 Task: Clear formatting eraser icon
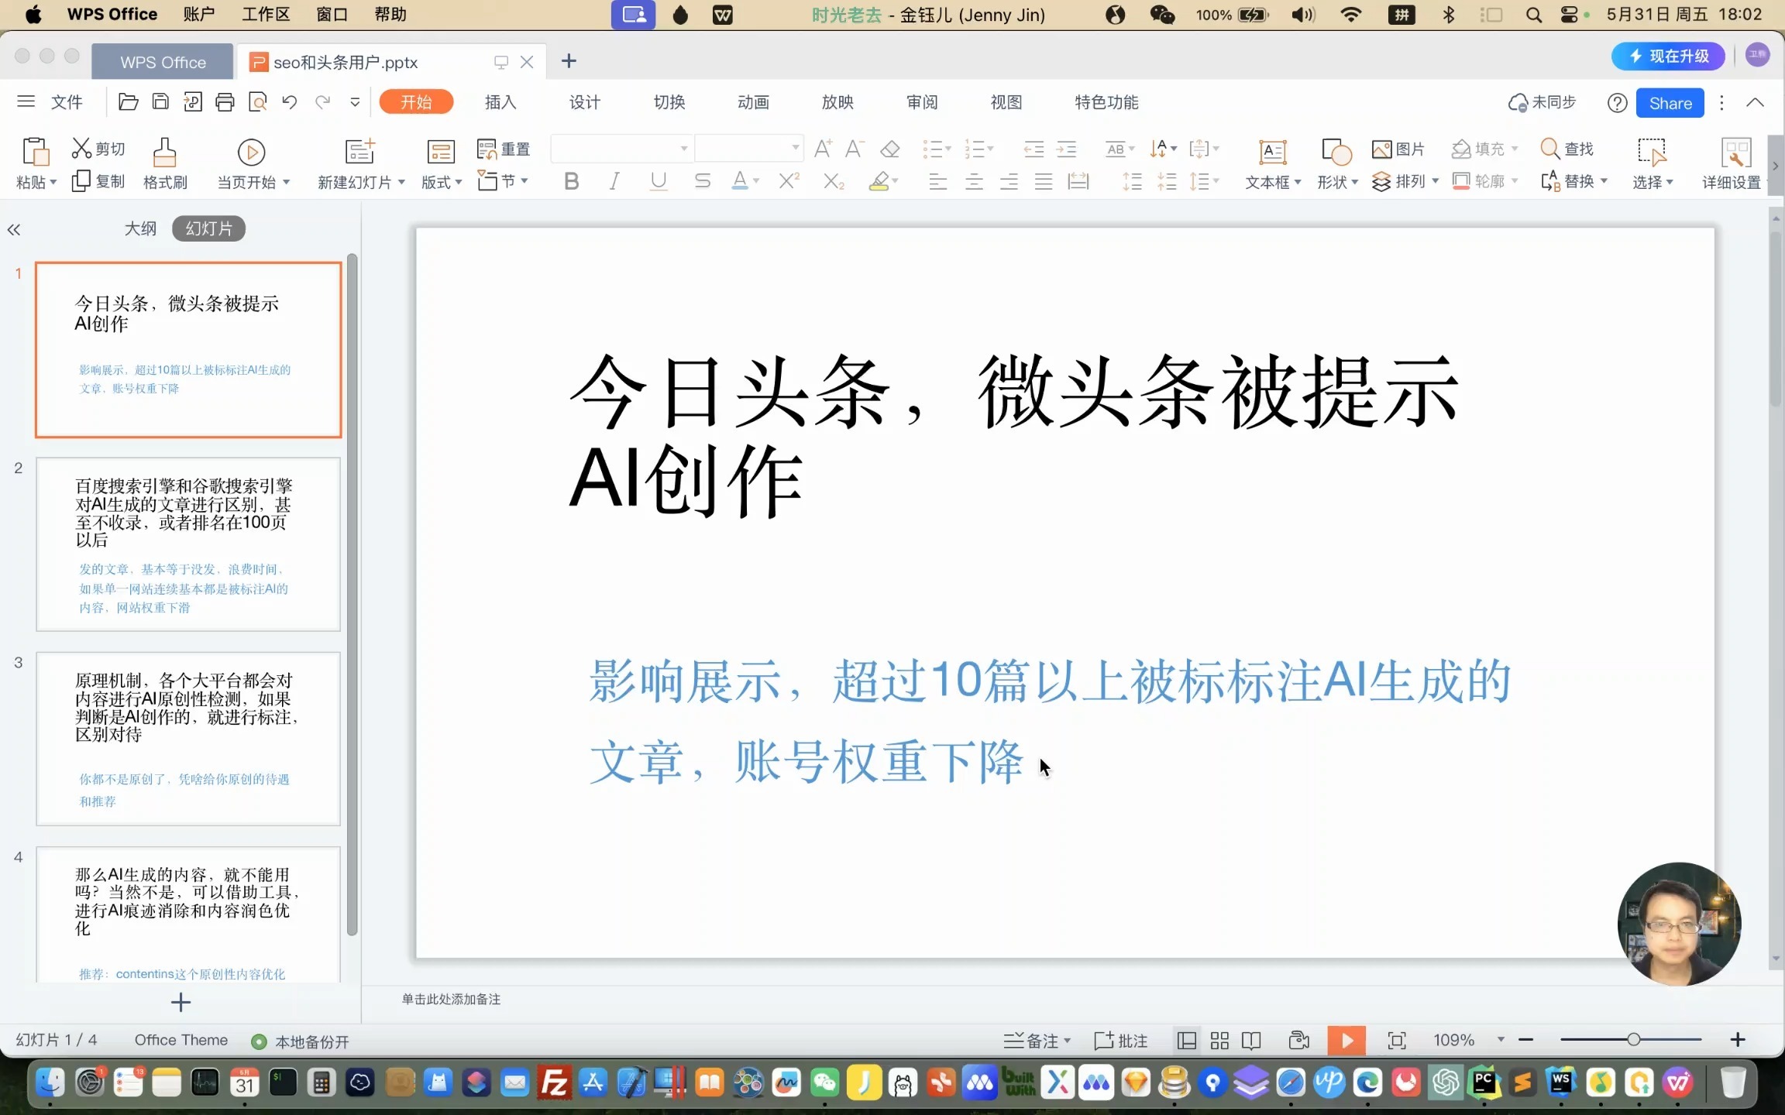[890, 148]
